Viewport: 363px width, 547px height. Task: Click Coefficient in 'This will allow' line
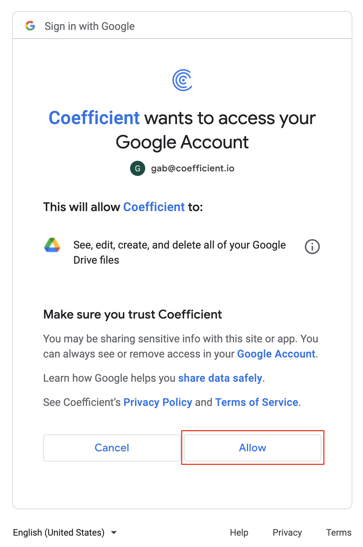pos(154,207)
